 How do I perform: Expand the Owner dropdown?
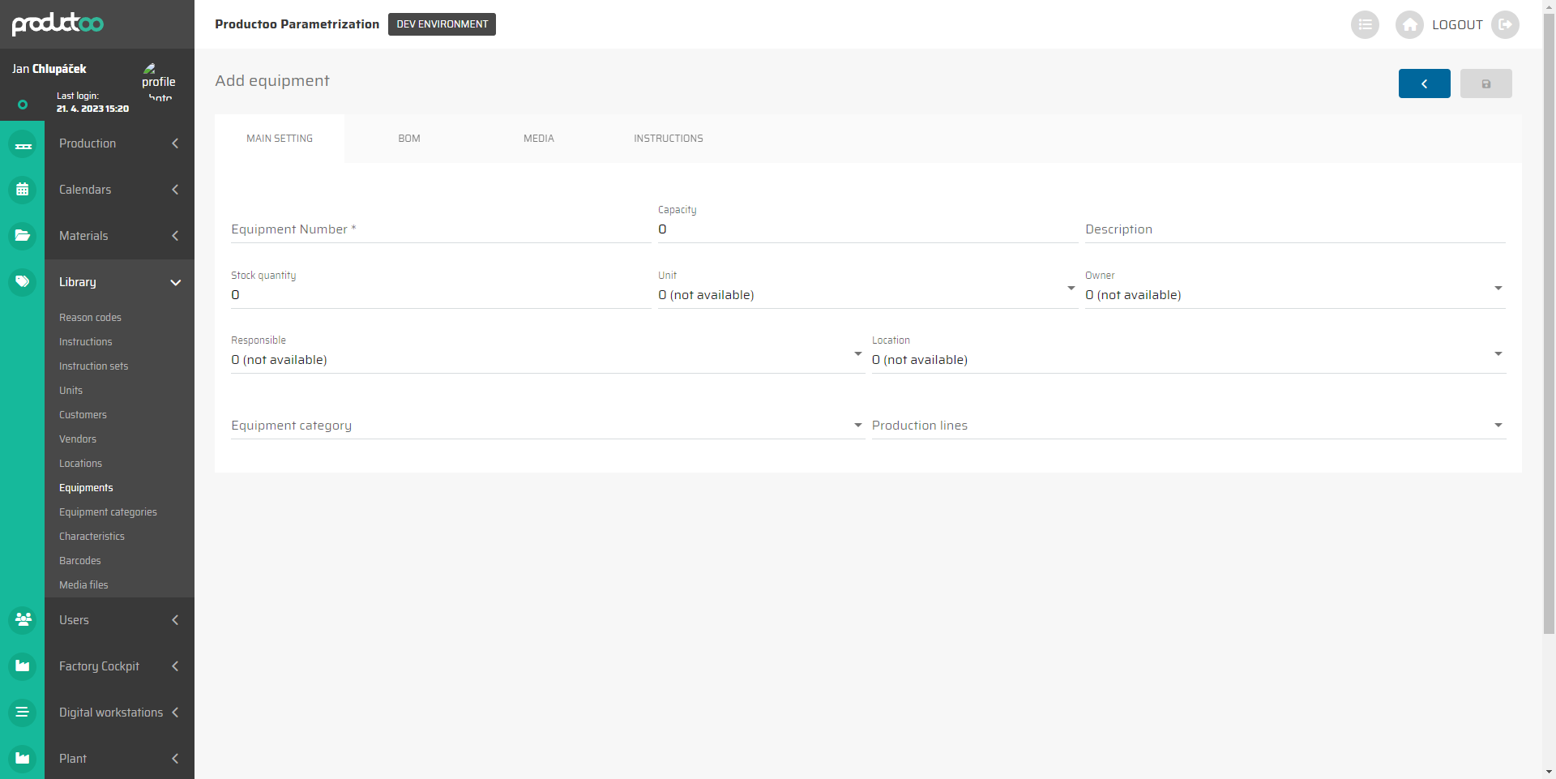(1294, 294)
